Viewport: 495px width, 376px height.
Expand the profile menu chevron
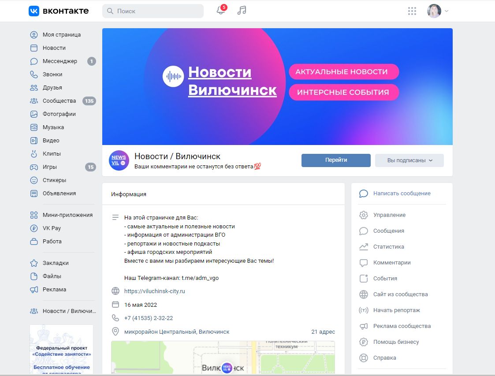[x=447, y=11]
